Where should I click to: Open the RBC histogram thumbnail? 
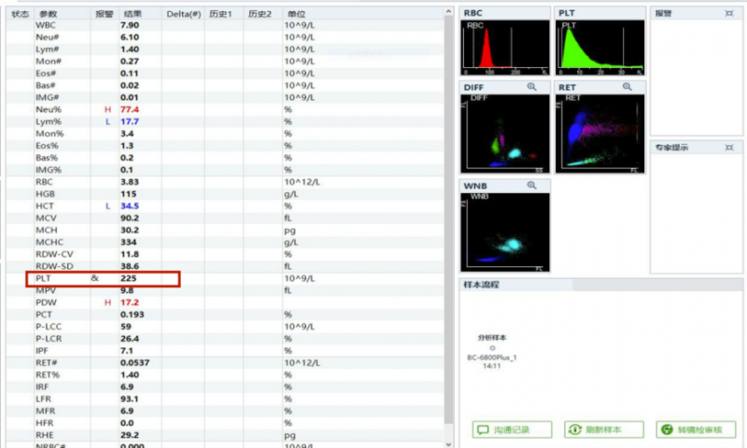pyautogui.click(x=505, y=48)
